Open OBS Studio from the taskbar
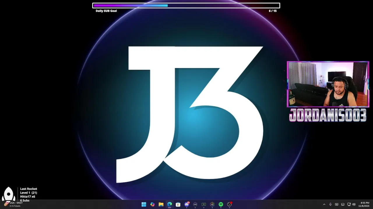 (x=230, y=204)
